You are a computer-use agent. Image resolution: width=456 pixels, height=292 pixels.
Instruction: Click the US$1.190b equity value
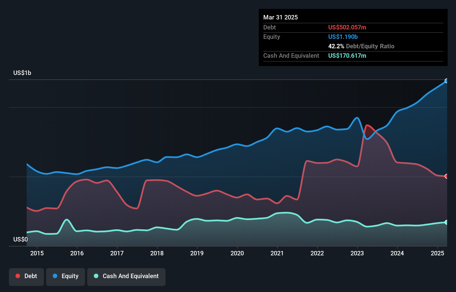click(343, 37)
